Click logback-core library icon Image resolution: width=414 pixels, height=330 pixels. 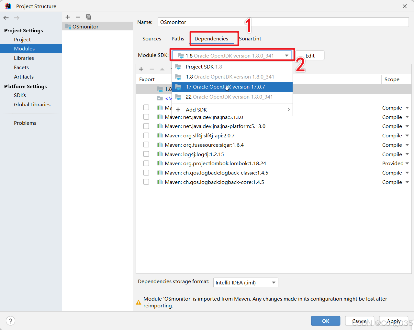tap(160, 182)
